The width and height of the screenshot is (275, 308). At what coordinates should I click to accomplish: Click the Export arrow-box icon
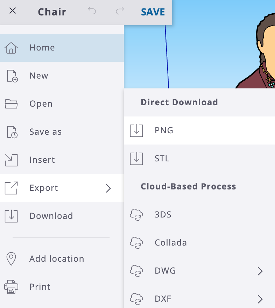(11, 188)
